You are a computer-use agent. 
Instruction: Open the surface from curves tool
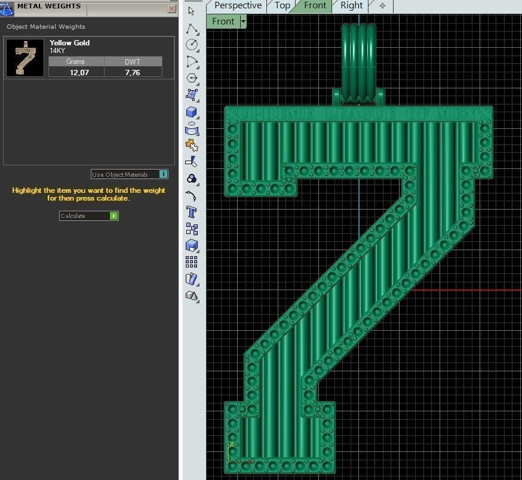192,95
